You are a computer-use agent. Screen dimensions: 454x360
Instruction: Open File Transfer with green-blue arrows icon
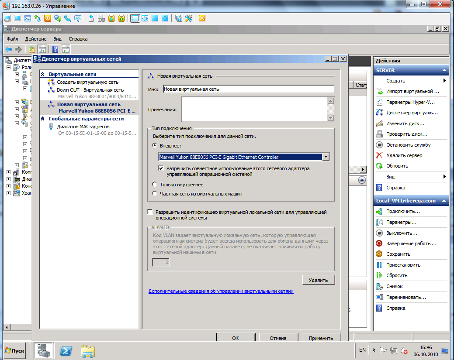coord(37,18)
